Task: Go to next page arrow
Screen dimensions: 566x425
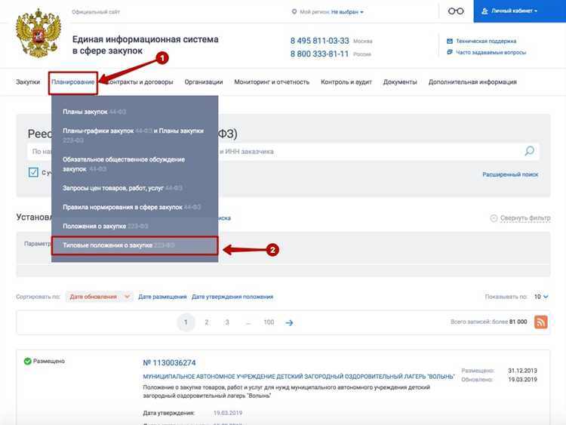Action: point(289,322)
